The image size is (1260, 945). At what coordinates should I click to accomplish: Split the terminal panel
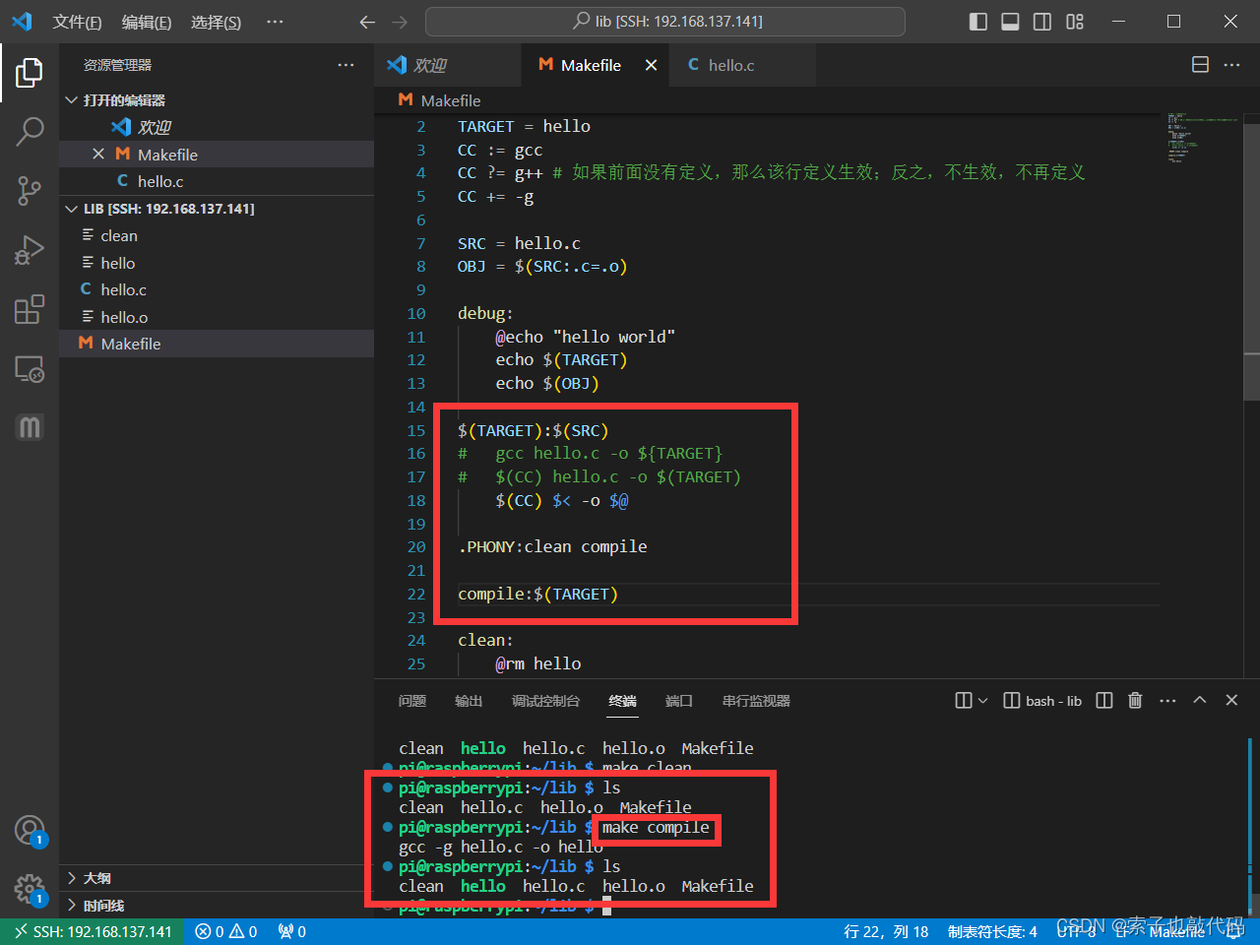(x=1104, y=701)
